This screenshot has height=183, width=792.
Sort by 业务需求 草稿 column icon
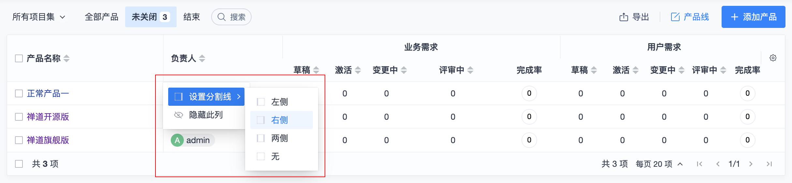click(x=316, y=70)
